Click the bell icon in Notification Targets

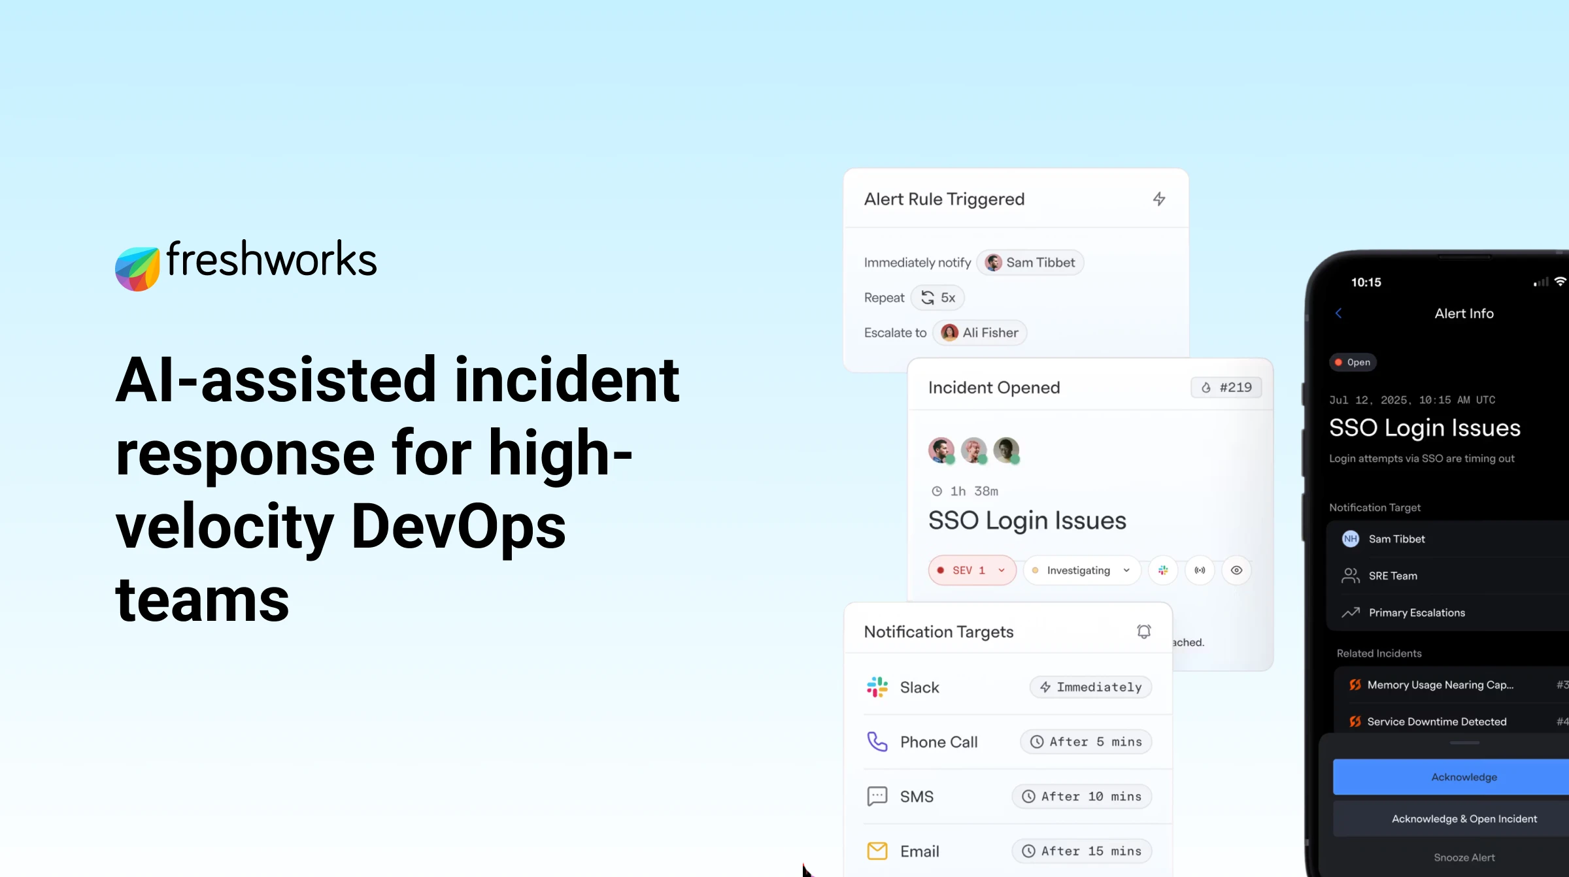click(1143, 631)
